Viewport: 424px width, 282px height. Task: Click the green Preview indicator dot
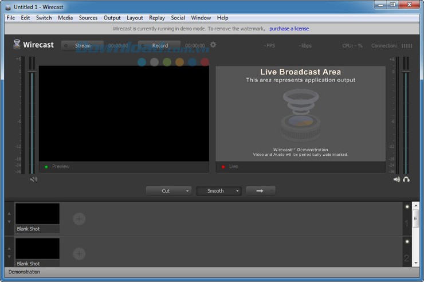pos(46,167)
